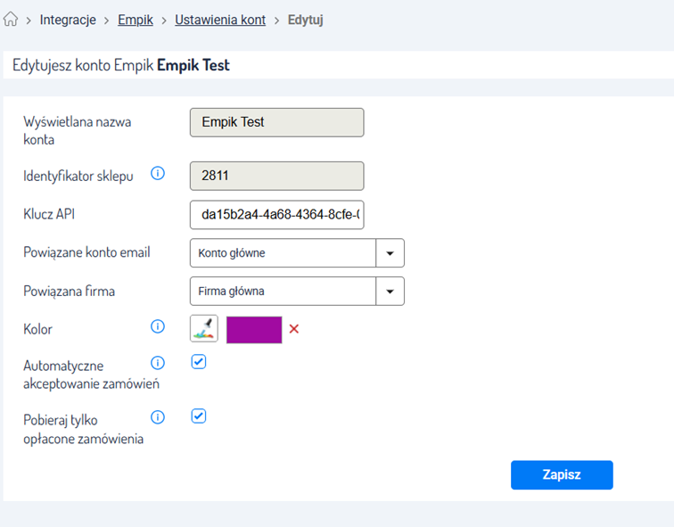The width and height of the screenshot is (674, 527).
Task: Open info tooltip for Identyfikator sklepu
Action: (158, 175)
